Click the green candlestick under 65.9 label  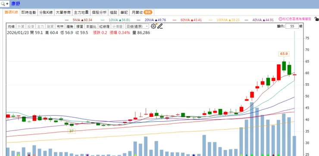click(x=284, y=66)
